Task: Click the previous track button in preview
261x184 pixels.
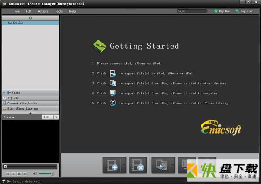Action: (7, 174)
